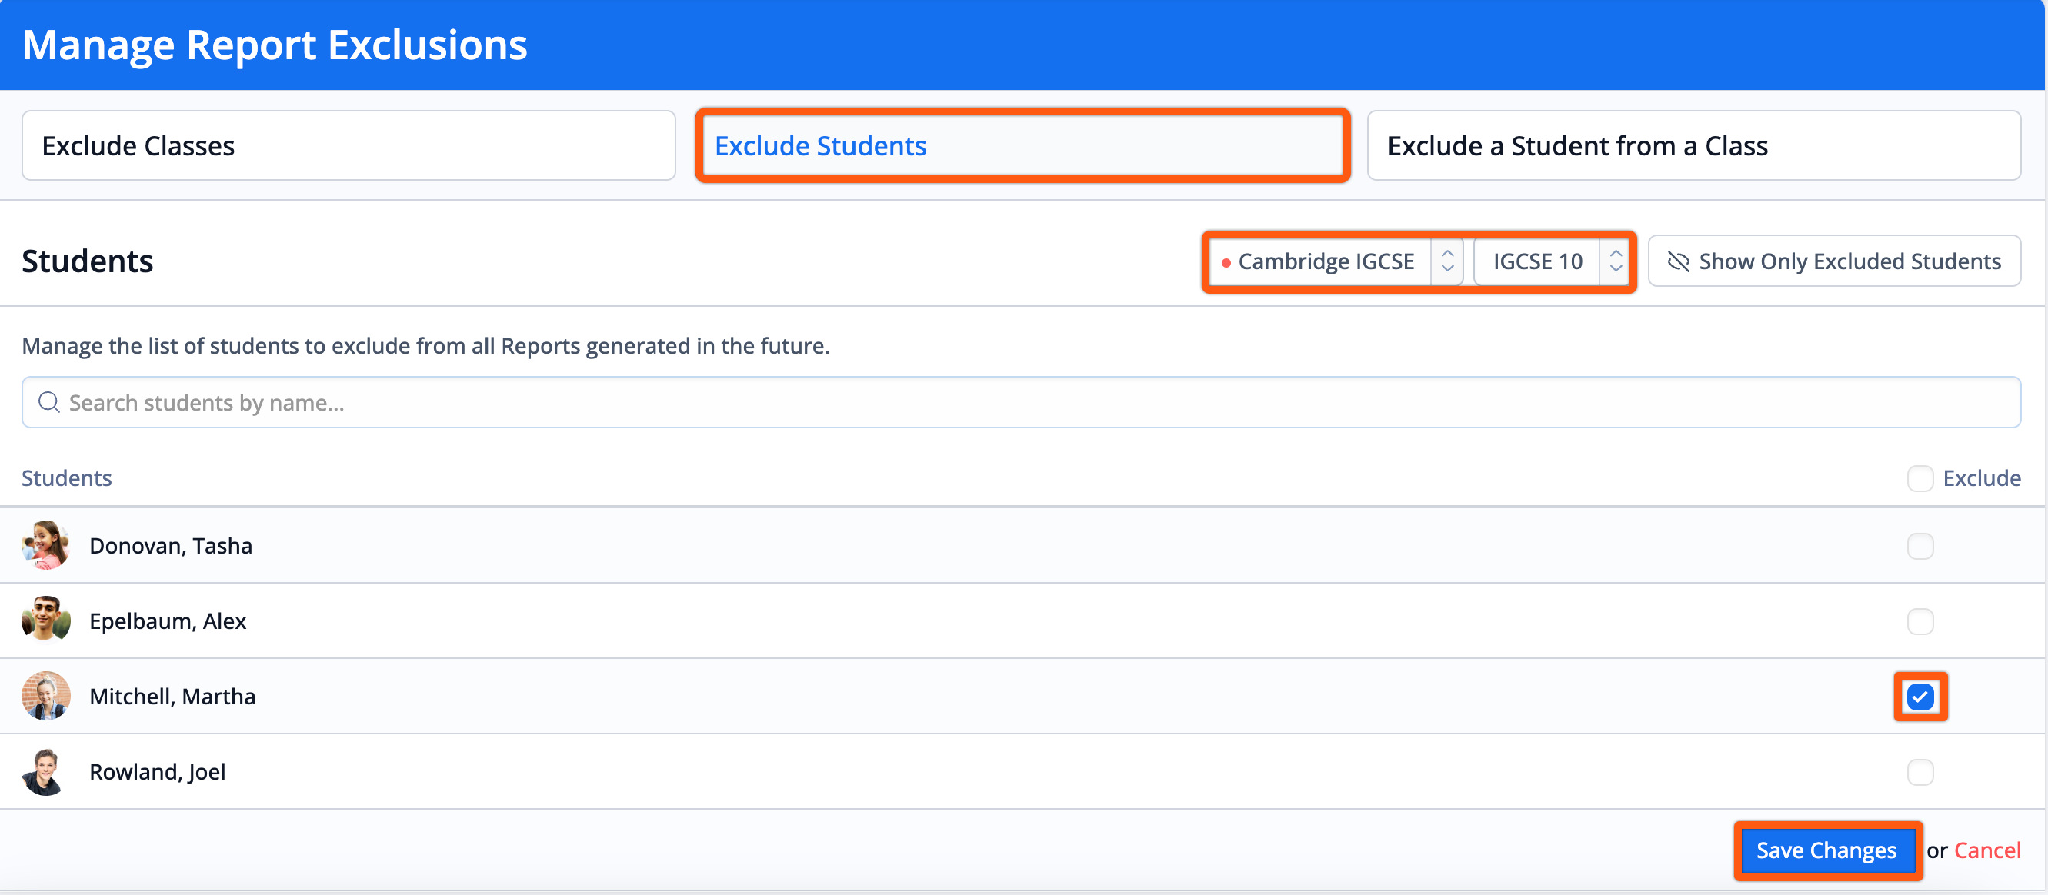
Task: Uncheck exclusion for Mitchell, Martha
Action: point(1920,697)
